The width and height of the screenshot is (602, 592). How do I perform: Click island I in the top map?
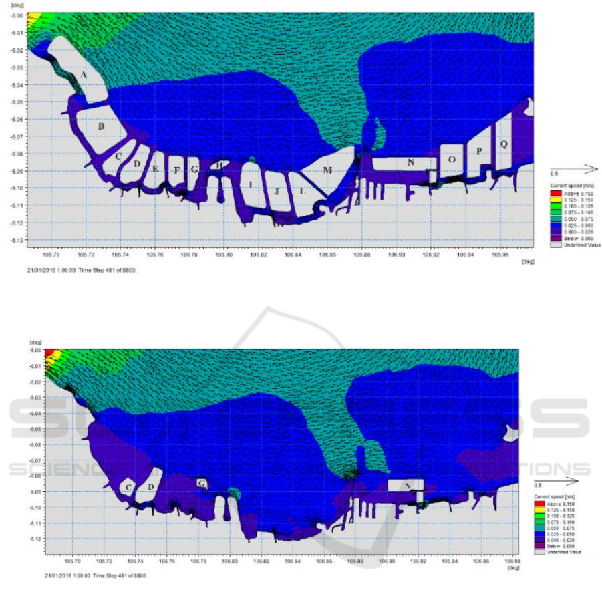251,184
